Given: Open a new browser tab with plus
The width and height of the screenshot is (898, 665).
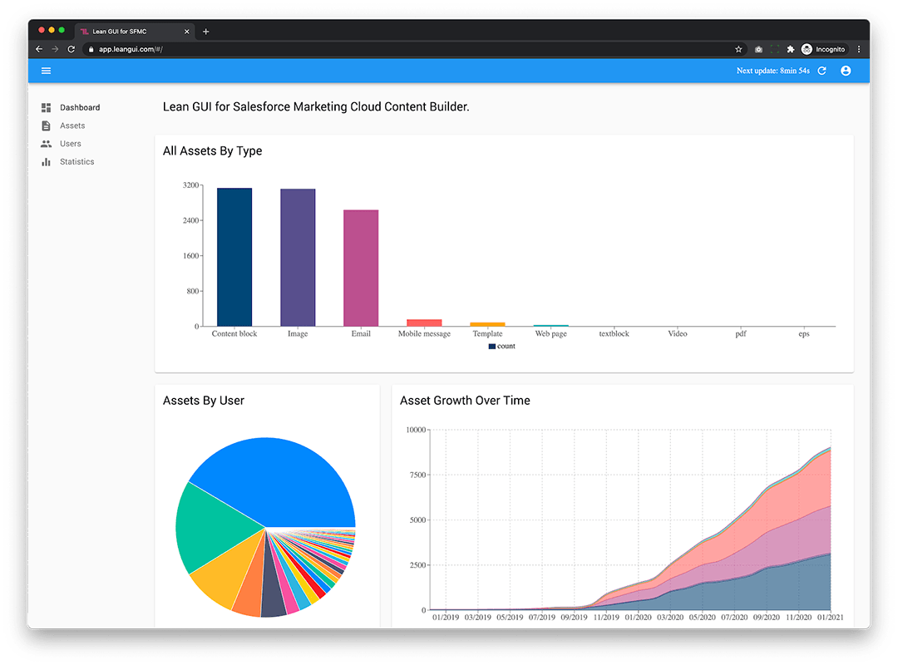Looking at the screenshot, I should coord(205,32).
